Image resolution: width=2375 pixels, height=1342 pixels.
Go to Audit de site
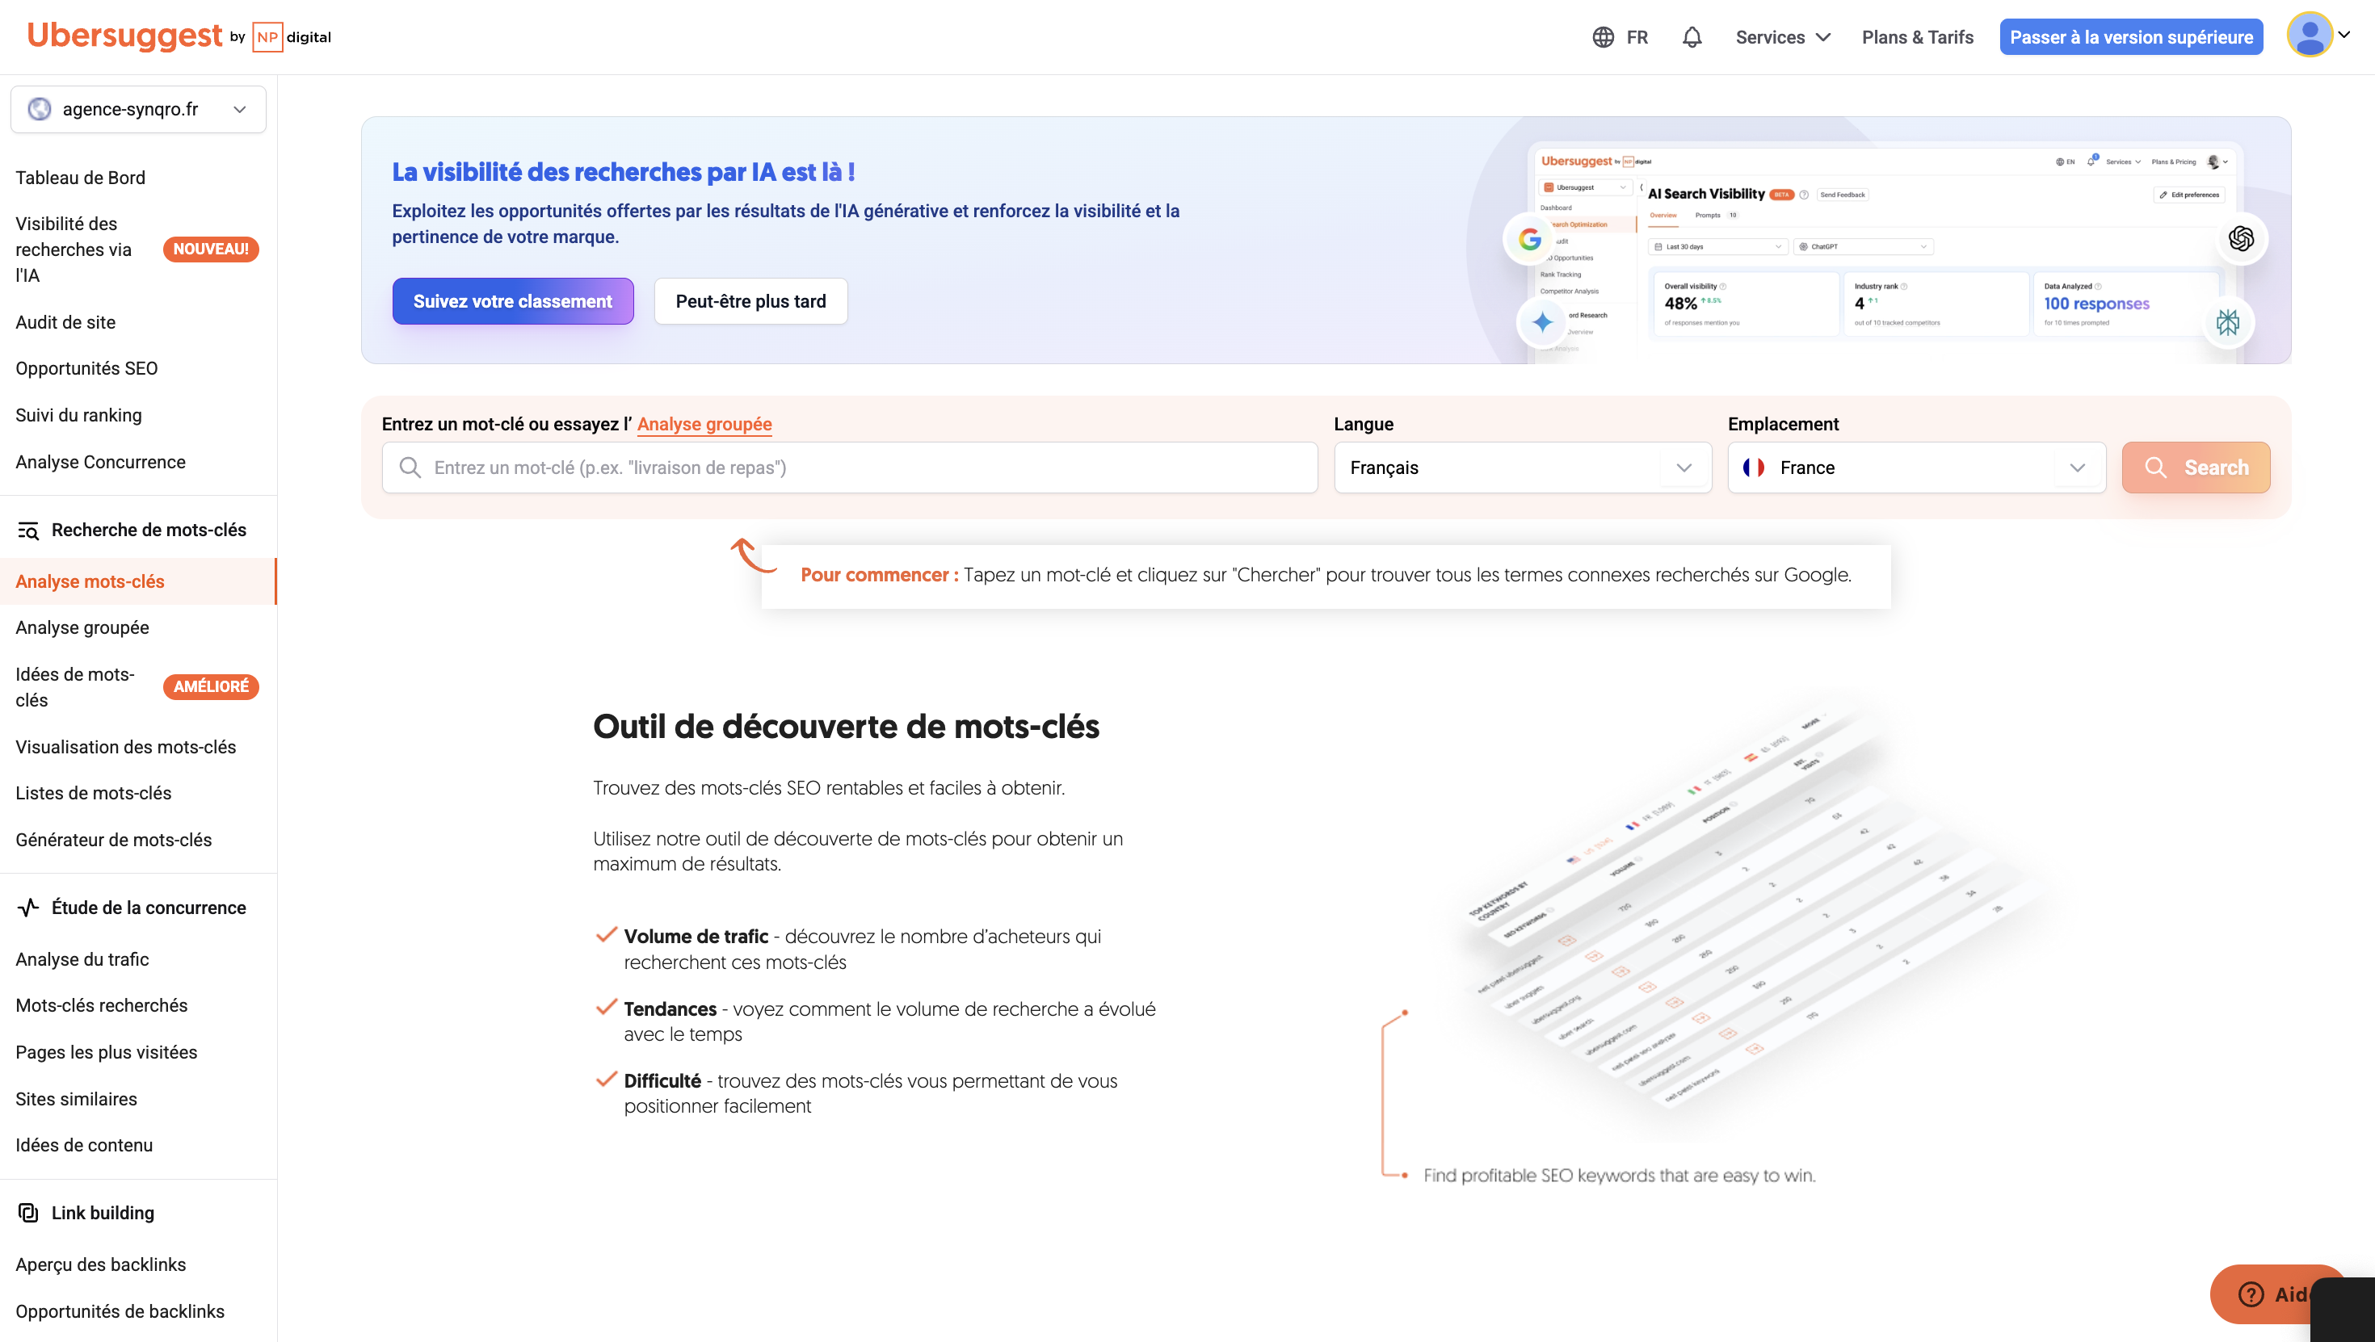click(65, 323)
